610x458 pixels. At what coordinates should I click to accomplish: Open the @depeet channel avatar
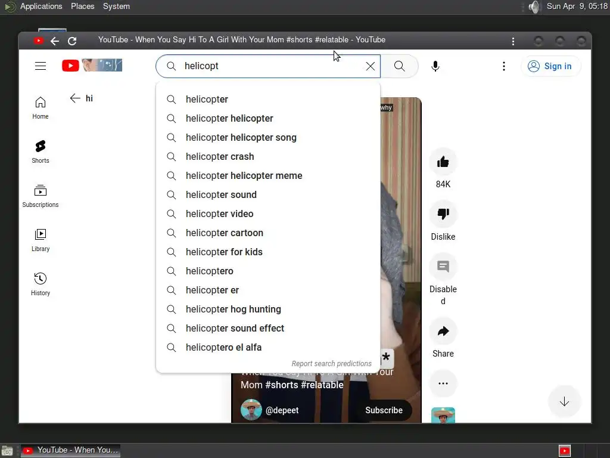click(251, 410)
